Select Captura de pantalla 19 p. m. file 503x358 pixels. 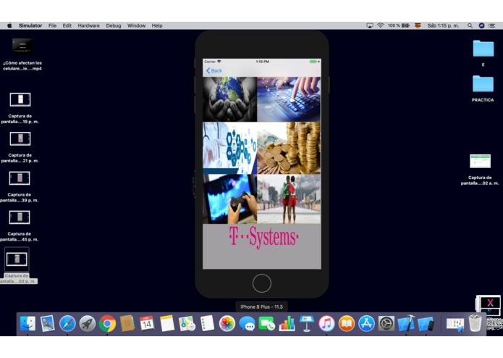pyautogui.click(x=20, y=108)
